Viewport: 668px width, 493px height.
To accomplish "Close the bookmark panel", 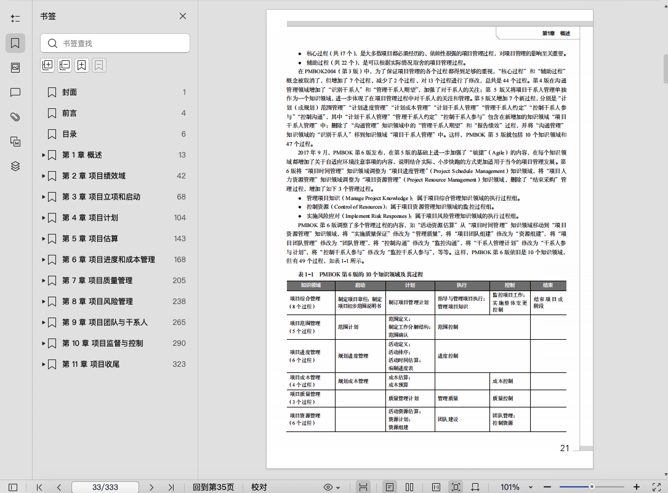I will pyautogui.click(x=183, y=16).
